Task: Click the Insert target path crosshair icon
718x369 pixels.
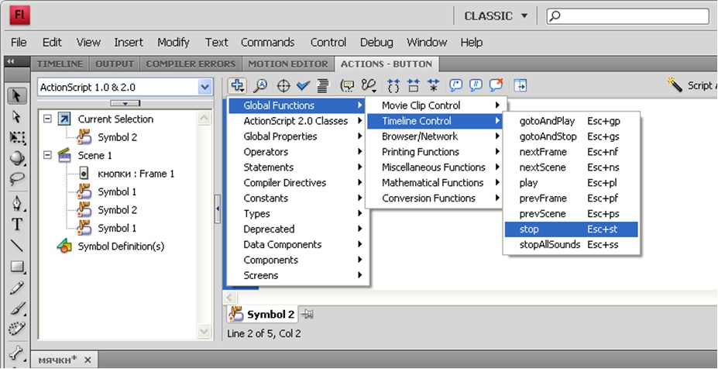Action: (x=283, y=86)
